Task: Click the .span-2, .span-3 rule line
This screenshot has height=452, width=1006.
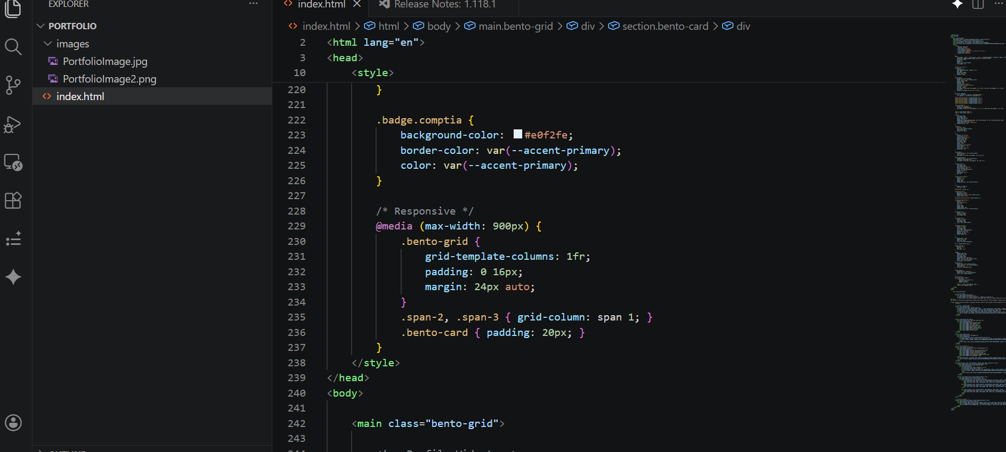Action: 526,317
